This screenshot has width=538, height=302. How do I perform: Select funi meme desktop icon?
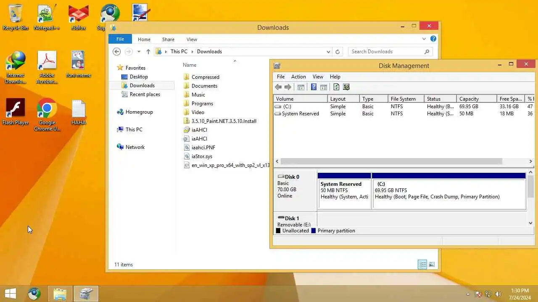click(79, 64)
